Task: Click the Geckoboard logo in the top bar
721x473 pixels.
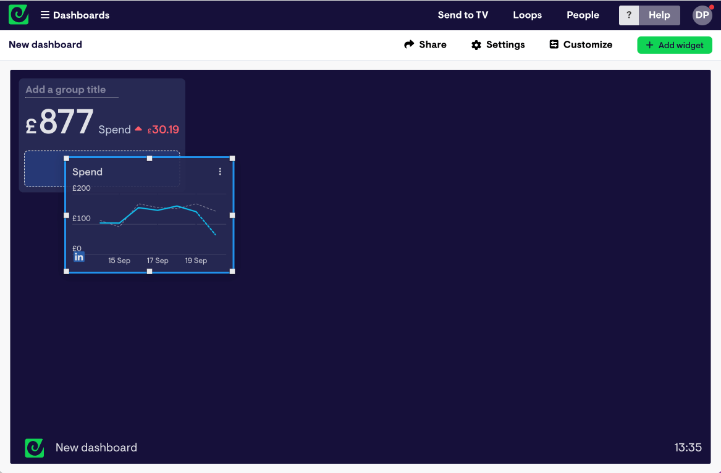Action: tap(18, 14)
